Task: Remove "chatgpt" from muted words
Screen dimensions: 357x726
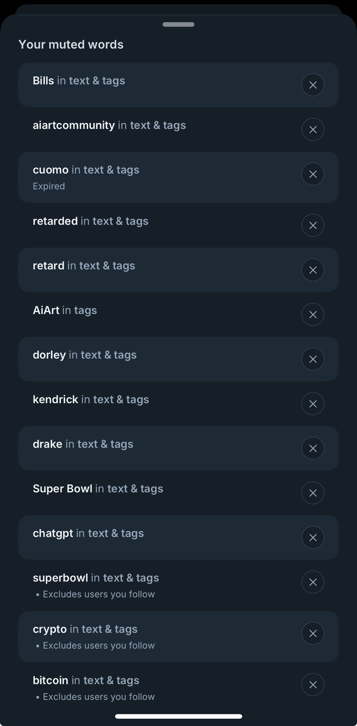Action: (x=312, y=538)
